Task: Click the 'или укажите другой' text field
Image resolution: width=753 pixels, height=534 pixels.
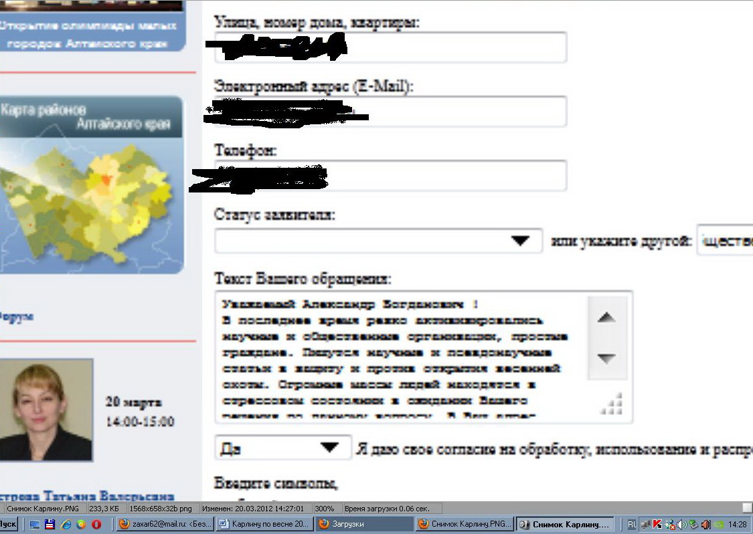Action: tap(725, 241)
